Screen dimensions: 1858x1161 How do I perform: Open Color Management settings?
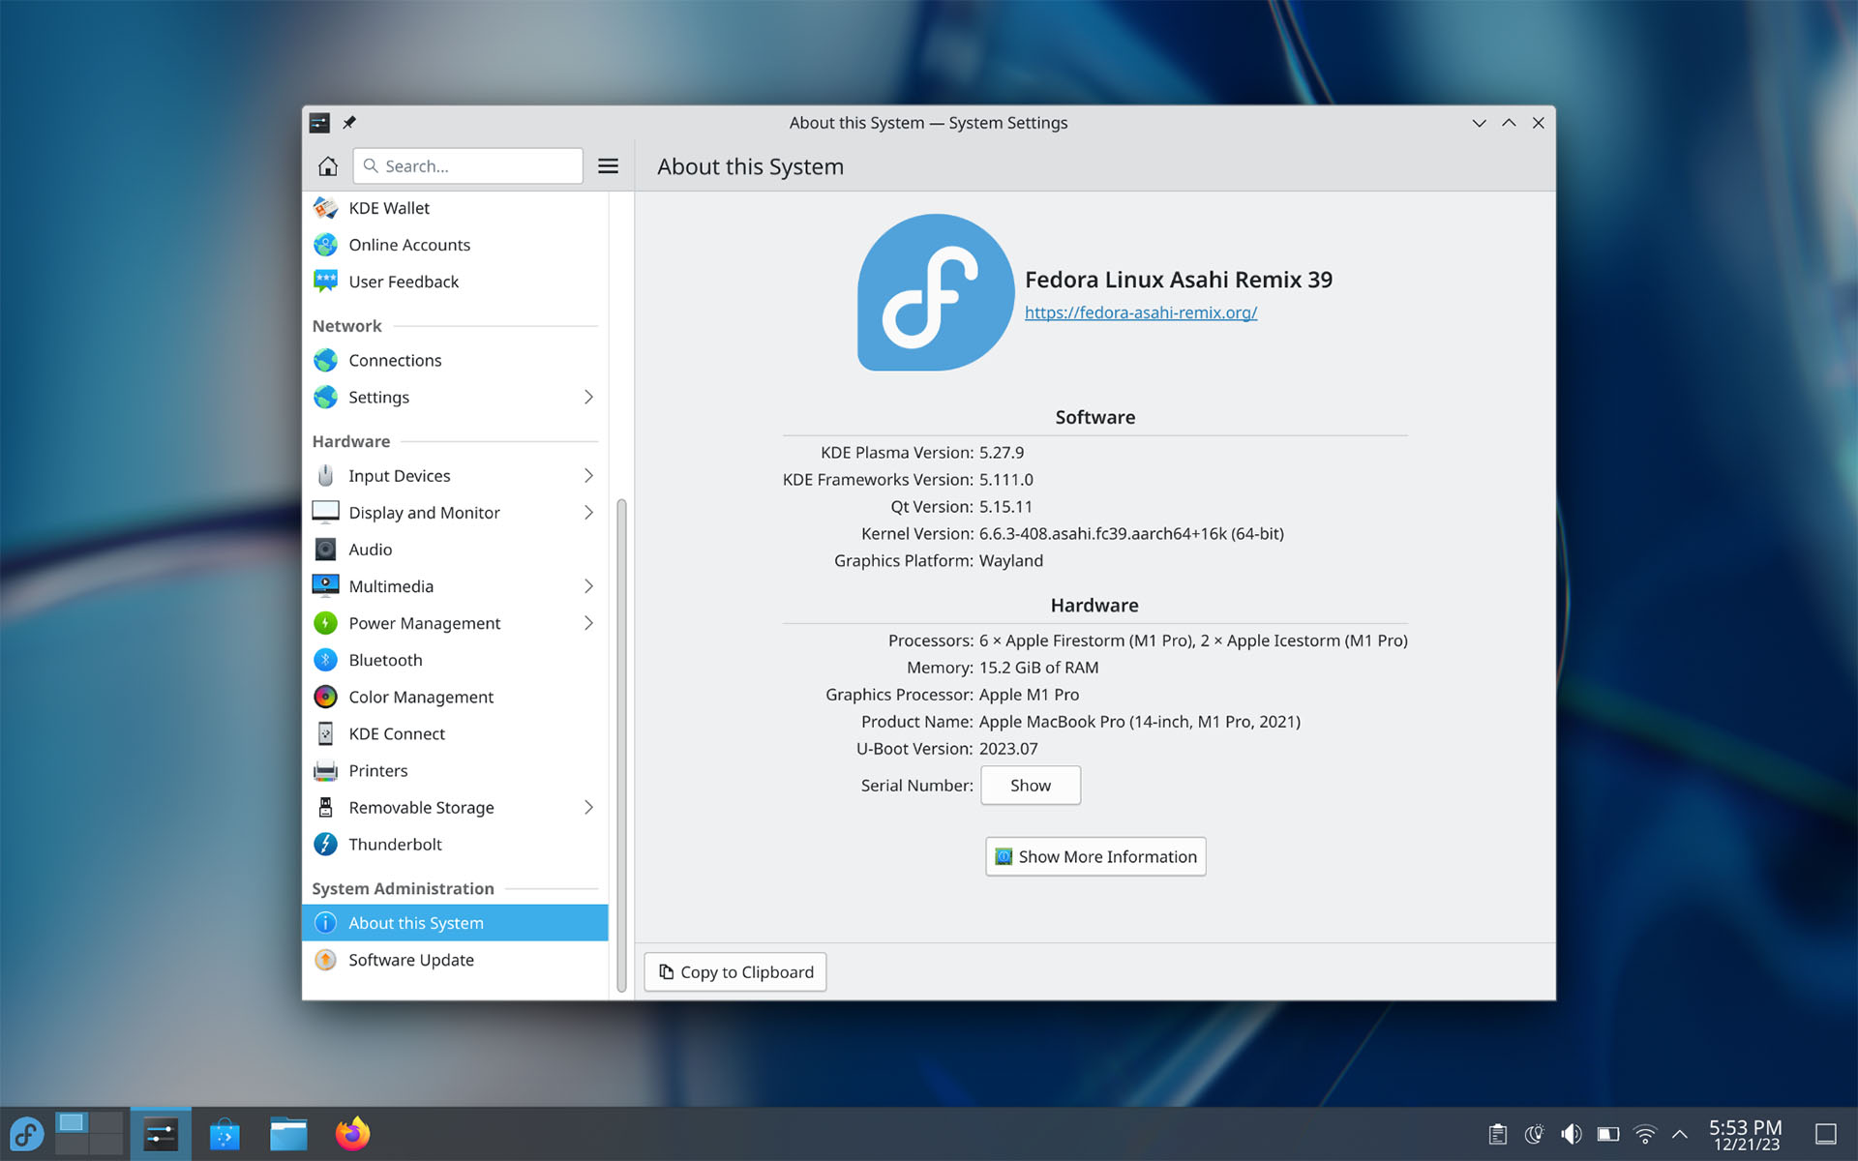point(421,696)
